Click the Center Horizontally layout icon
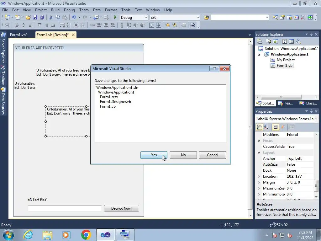 click(x=152, y=25)
